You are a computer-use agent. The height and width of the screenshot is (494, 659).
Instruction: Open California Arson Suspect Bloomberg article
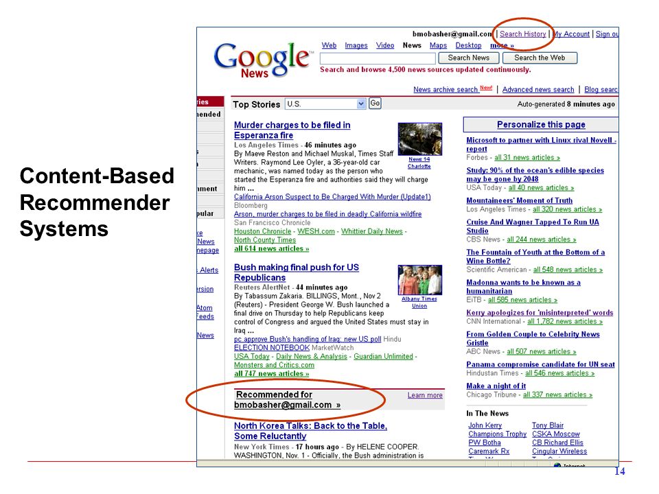tap(332, 197)
